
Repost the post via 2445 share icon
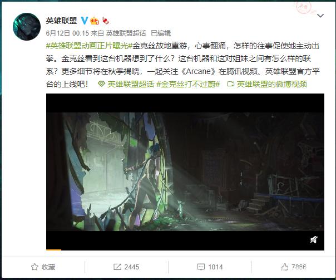[x=117, y=267]
